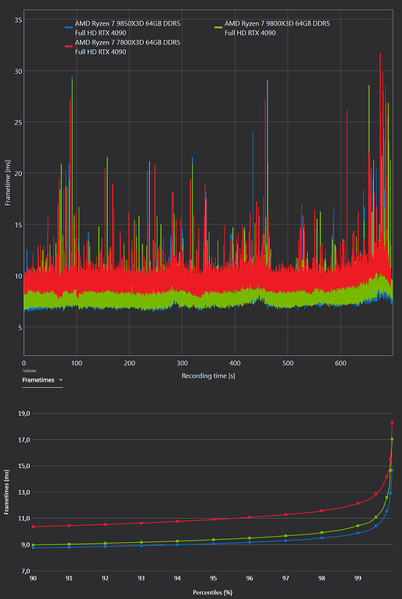Click the green curve marker at percentile 98
The height and width of the screenshot is (599, 402).
(322, 533)
